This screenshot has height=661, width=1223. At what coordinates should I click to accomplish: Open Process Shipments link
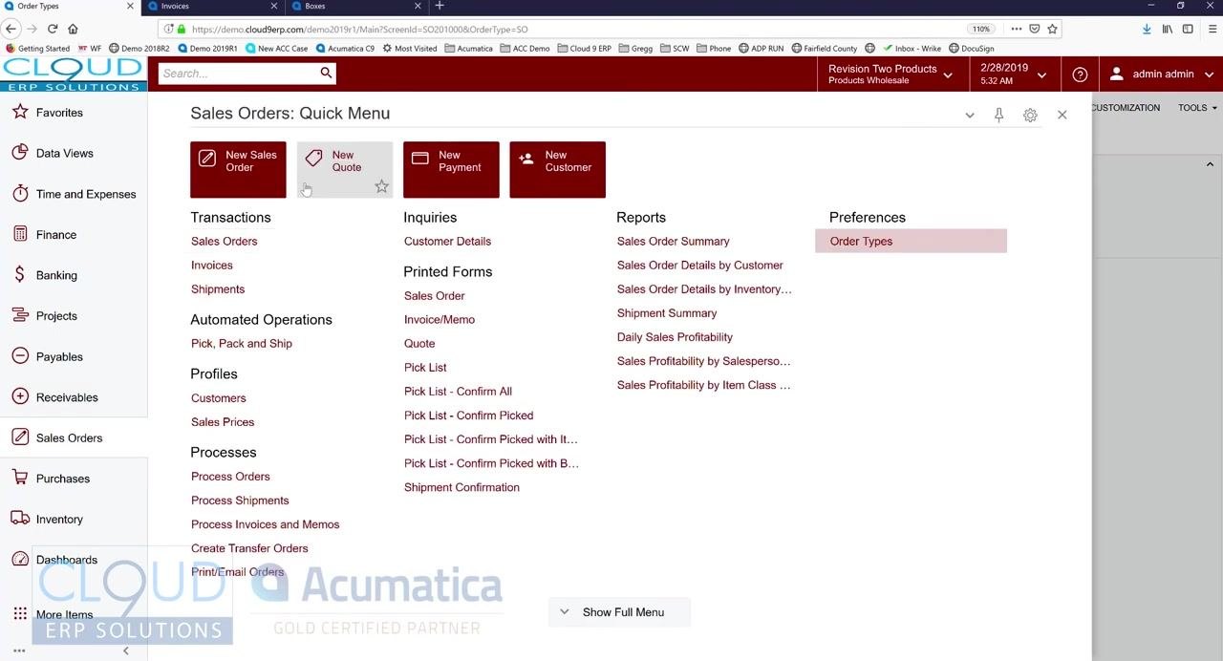click(x=240, y=501)
